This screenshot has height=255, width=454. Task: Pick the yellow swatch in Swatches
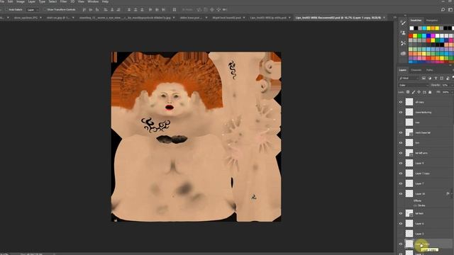coord(415,36)
